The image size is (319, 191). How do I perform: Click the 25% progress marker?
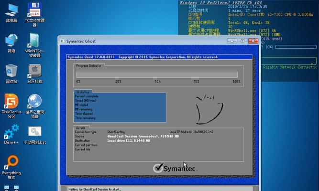pyautogui.click(x=119, y=82)
